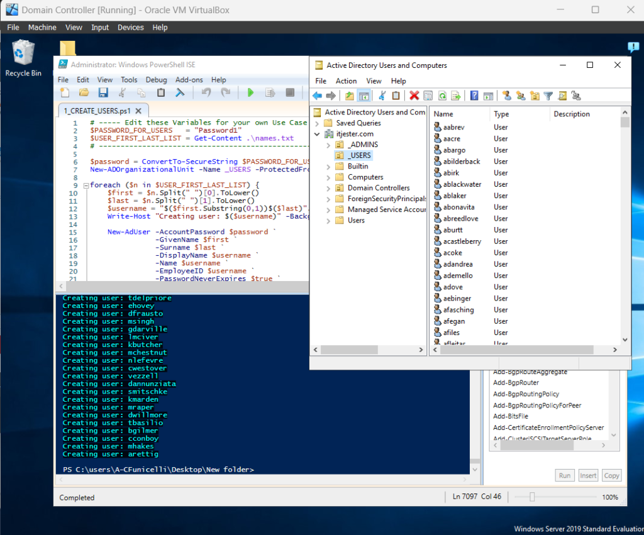Run the script with the green play button

pyautogui.click(x=250, y=92)
